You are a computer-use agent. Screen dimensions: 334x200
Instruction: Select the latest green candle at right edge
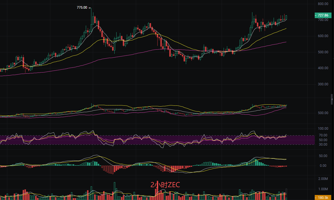(x=286, y=17)
